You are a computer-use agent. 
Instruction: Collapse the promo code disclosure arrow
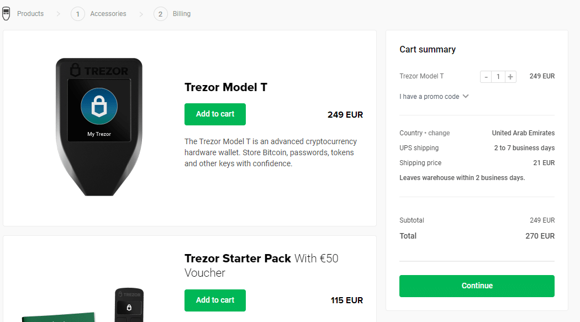click(x=467, y=96)
